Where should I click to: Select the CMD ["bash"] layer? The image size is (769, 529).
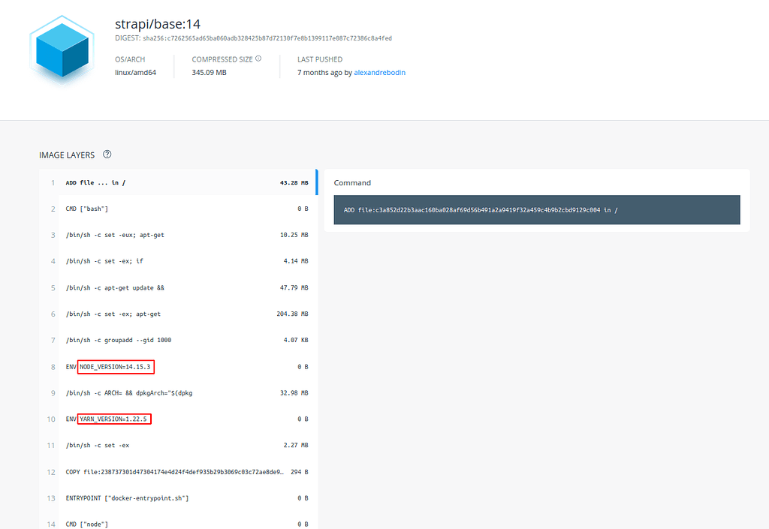pyautogui.click(x=180, y=209)
